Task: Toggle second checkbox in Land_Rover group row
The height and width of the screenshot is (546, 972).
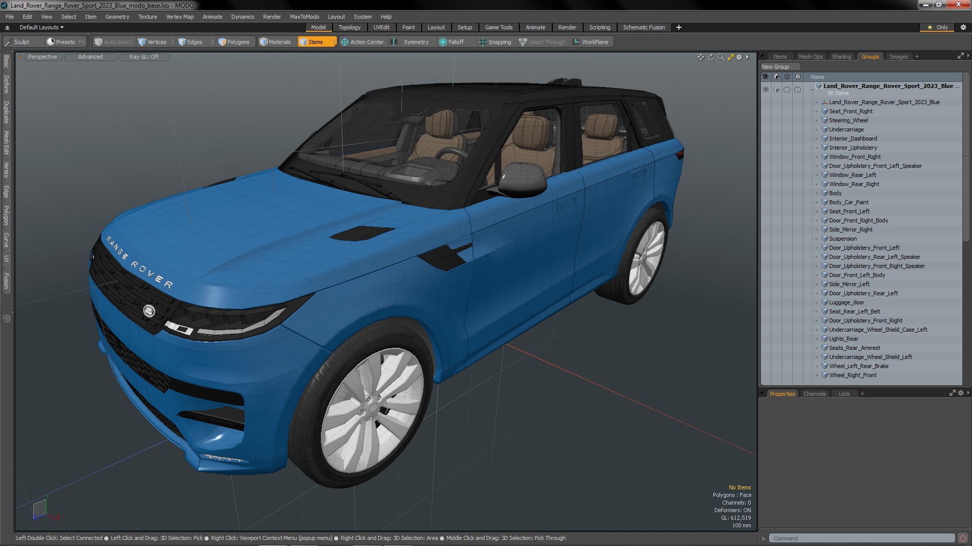Action: [x=797, y=89]
